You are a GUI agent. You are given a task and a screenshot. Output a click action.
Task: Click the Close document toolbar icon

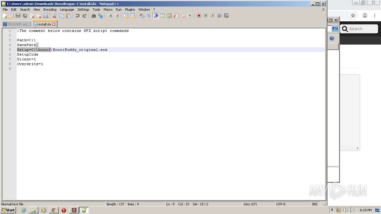(x=32, y=16)
